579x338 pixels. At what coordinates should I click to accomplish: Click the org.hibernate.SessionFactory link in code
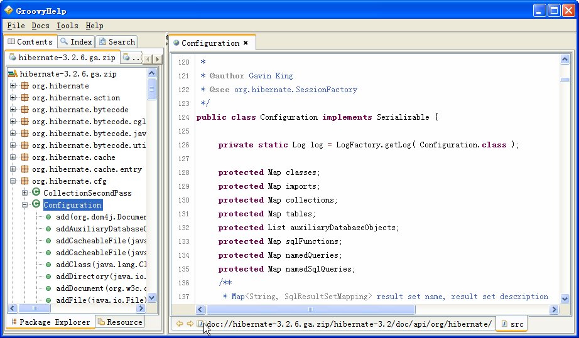pyautogui.click(x=295, y=90)
